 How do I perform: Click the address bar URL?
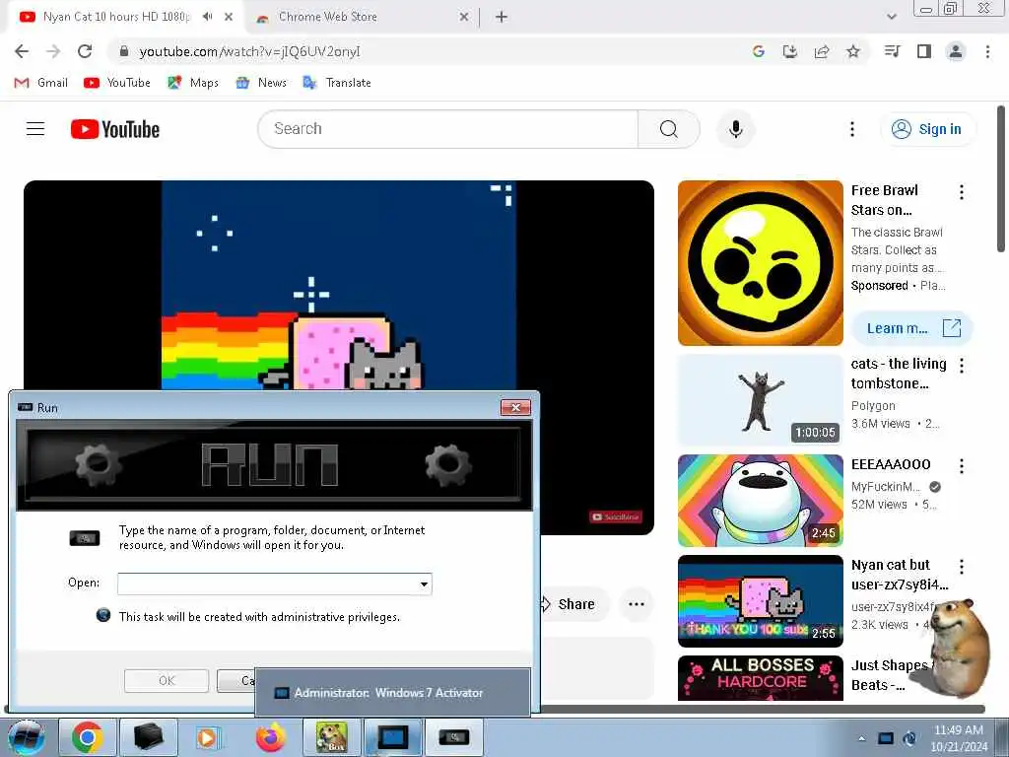coord(249,51)
